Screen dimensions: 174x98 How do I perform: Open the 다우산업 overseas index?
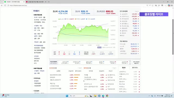point(123,44)
